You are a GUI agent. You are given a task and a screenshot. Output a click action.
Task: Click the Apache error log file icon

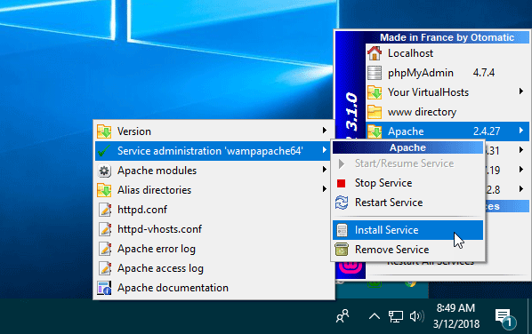(x=104, y=249)
